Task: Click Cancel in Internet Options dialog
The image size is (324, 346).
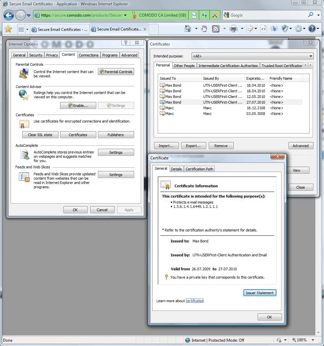Action: coord(102,210)
